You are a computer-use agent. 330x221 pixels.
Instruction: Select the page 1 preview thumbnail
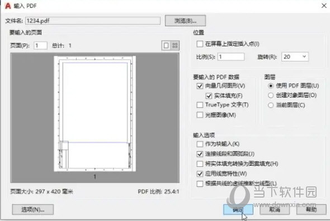tap(95, 114)
